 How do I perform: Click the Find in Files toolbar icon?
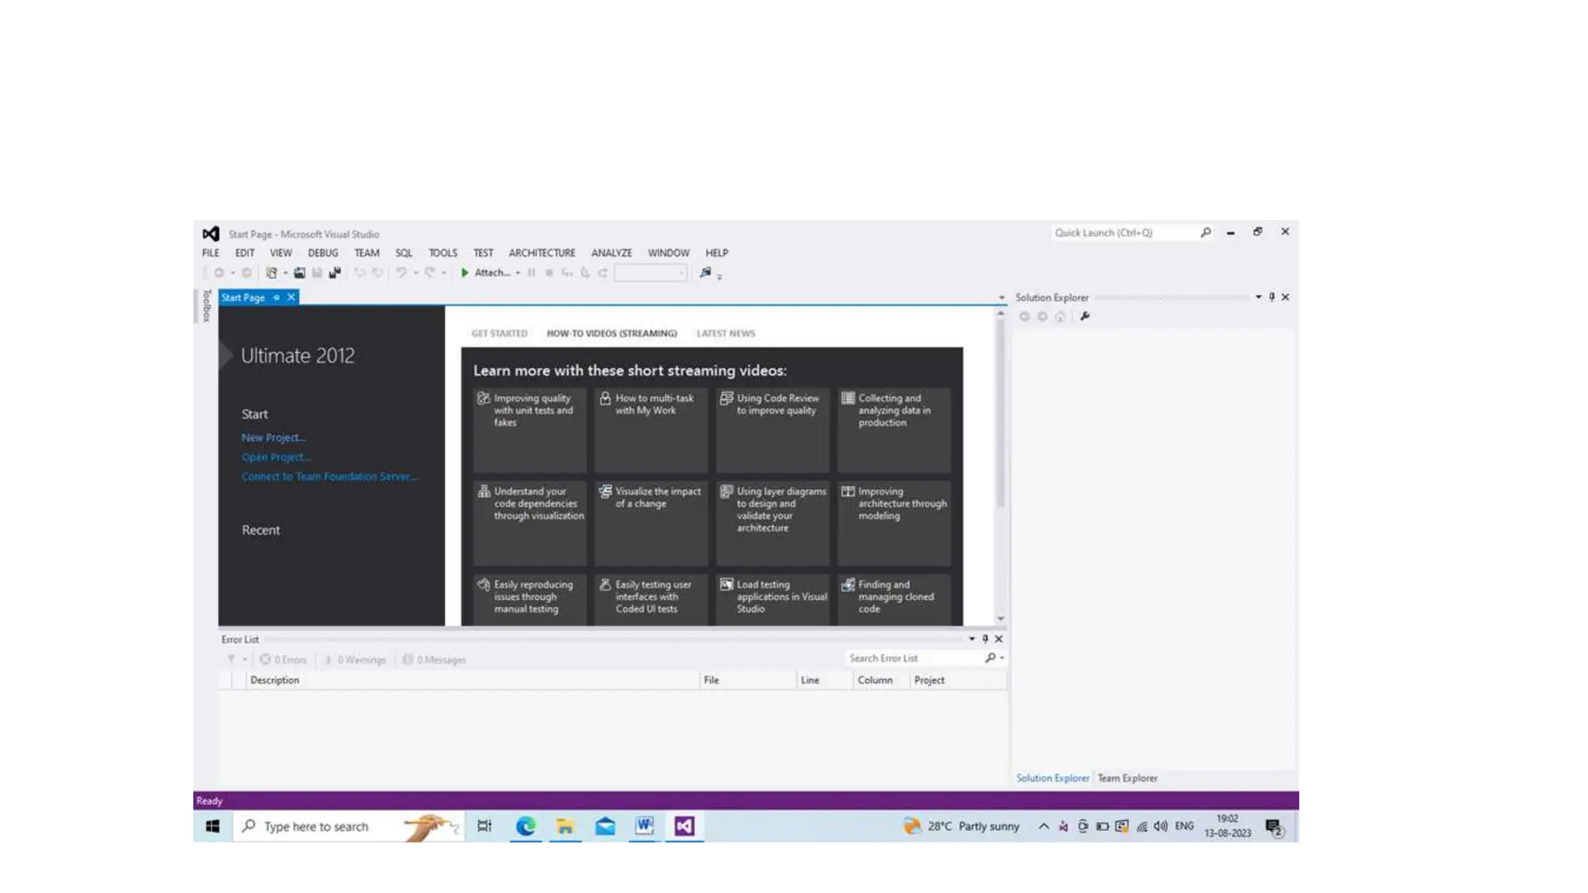(x=705, y=273)
